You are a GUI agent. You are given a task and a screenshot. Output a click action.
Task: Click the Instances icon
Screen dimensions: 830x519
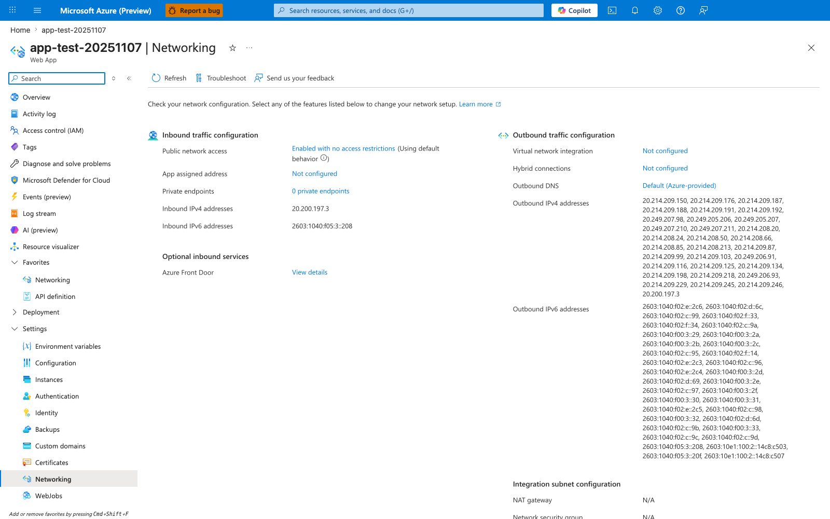[27, 379]
